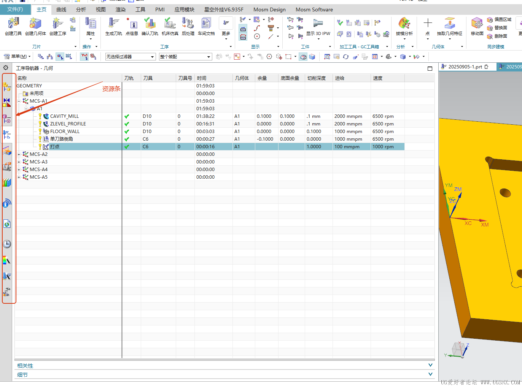Open System Materials palette icon in resource bar
The width and height of the screenshot is (522, 387).
click(x=7, y=260)
